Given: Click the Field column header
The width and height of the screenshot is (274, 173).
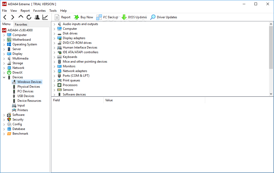Looking at the screenshot, I should tap(77, 100).
